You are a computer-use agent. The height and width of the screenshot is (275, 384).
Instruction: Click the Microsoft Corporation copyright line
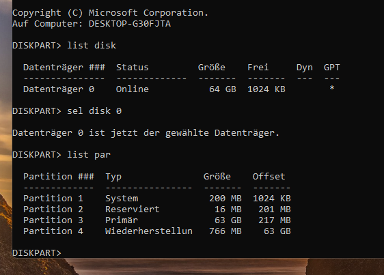tap(110, 13)
